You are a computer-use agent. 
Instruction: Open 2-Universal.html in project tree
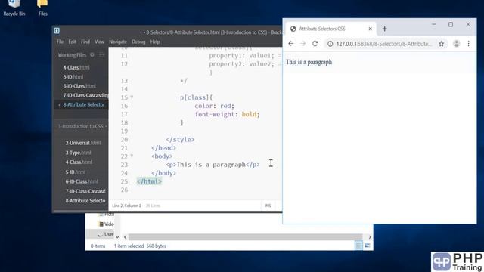click(x=82, y=143)
